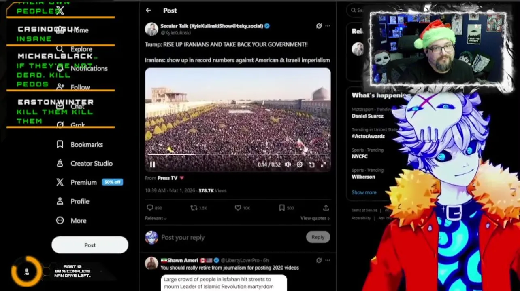
Task: Seek on the video progress bar
Action: click(238, 155)
